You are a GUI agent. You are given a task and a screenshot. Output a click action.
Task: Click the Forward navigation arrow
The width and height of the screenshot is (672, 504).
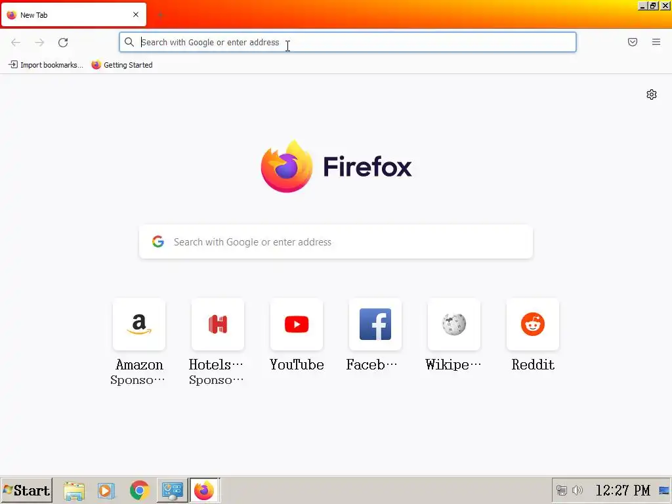pos(39,42)
